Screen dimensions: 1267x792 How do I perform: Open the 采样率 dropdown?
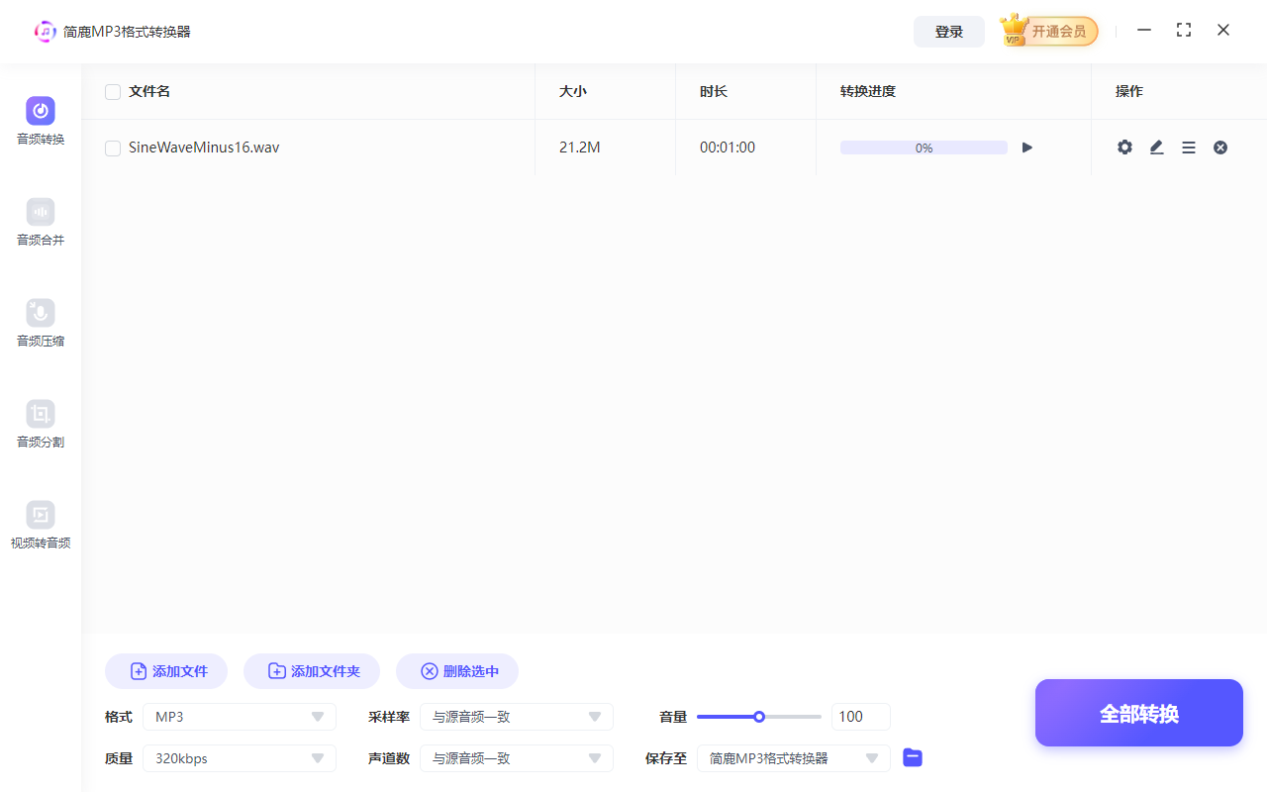[516, 716]
